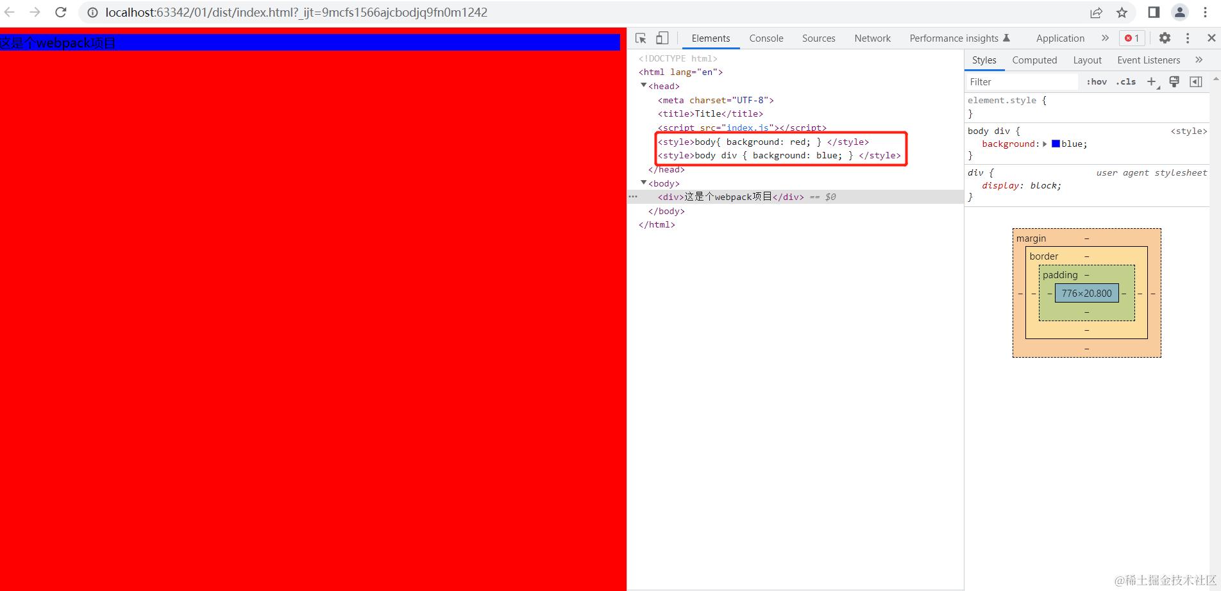The height and width of the screenshot is (591, 1221).
Task: Click the 776×20.800 content box in box model
Action: 1087,294
